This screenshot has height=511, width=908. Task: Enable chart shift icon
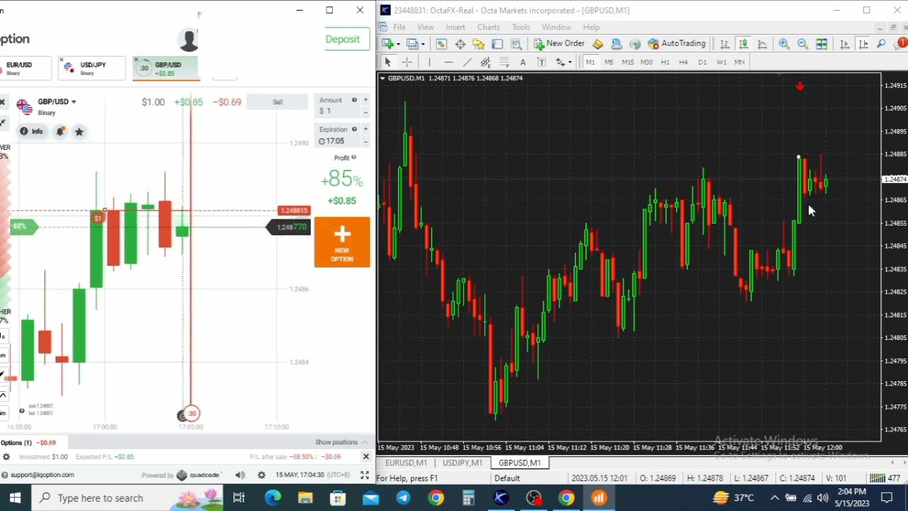(863, 43)
